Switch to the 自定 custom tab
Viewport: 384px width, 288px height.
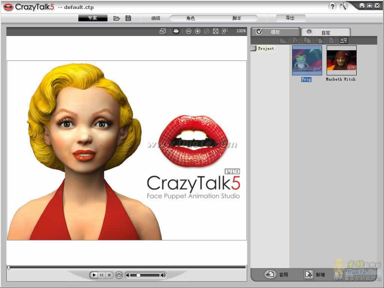tap(325, 33)
